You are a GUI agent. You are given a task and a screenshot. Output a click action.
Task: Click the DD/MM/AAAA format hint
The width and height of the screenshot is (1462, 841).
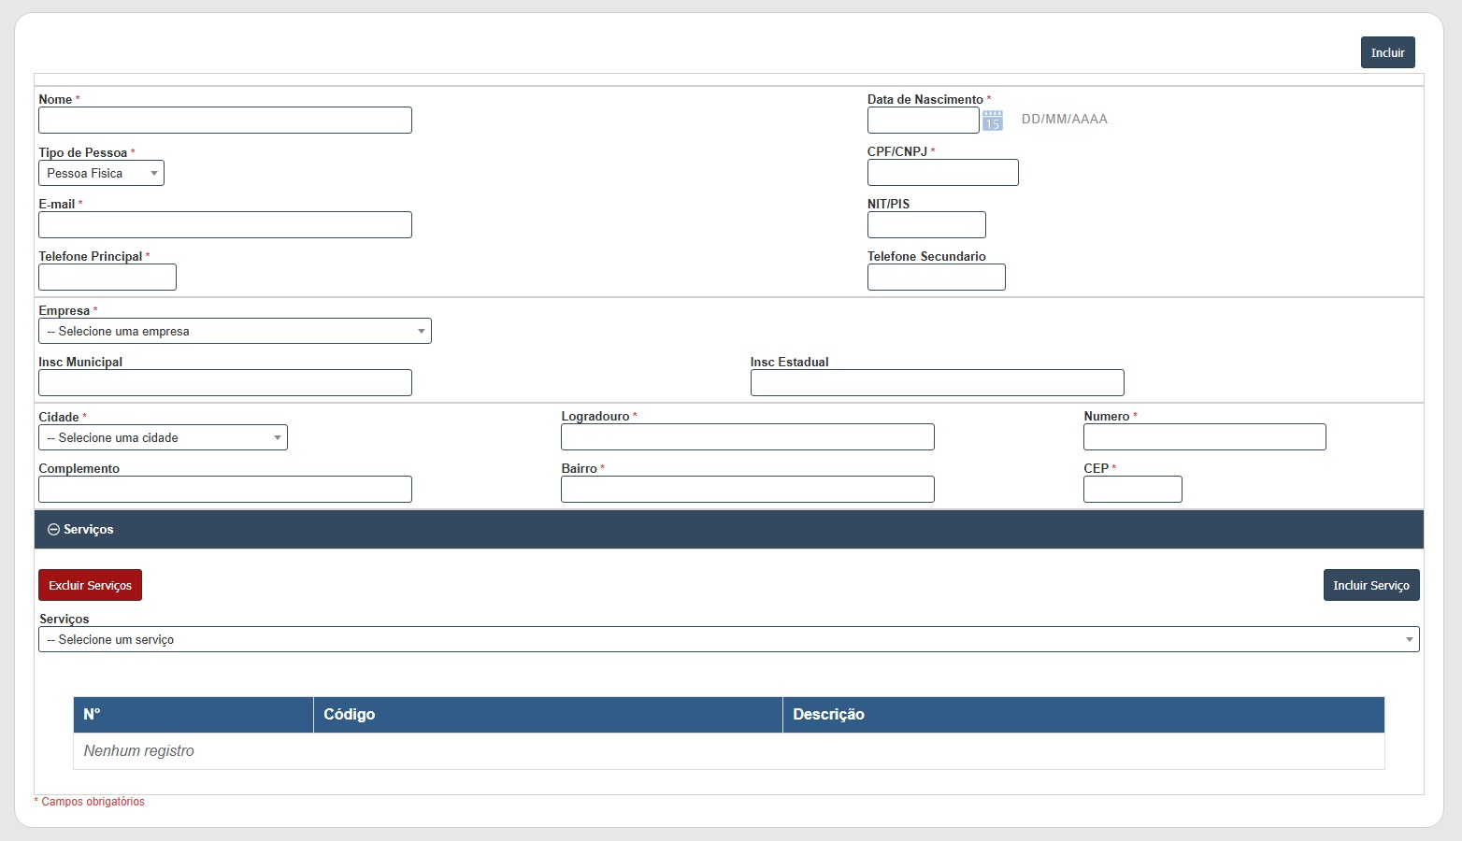pyautogui.click(x=1065, y=120)
